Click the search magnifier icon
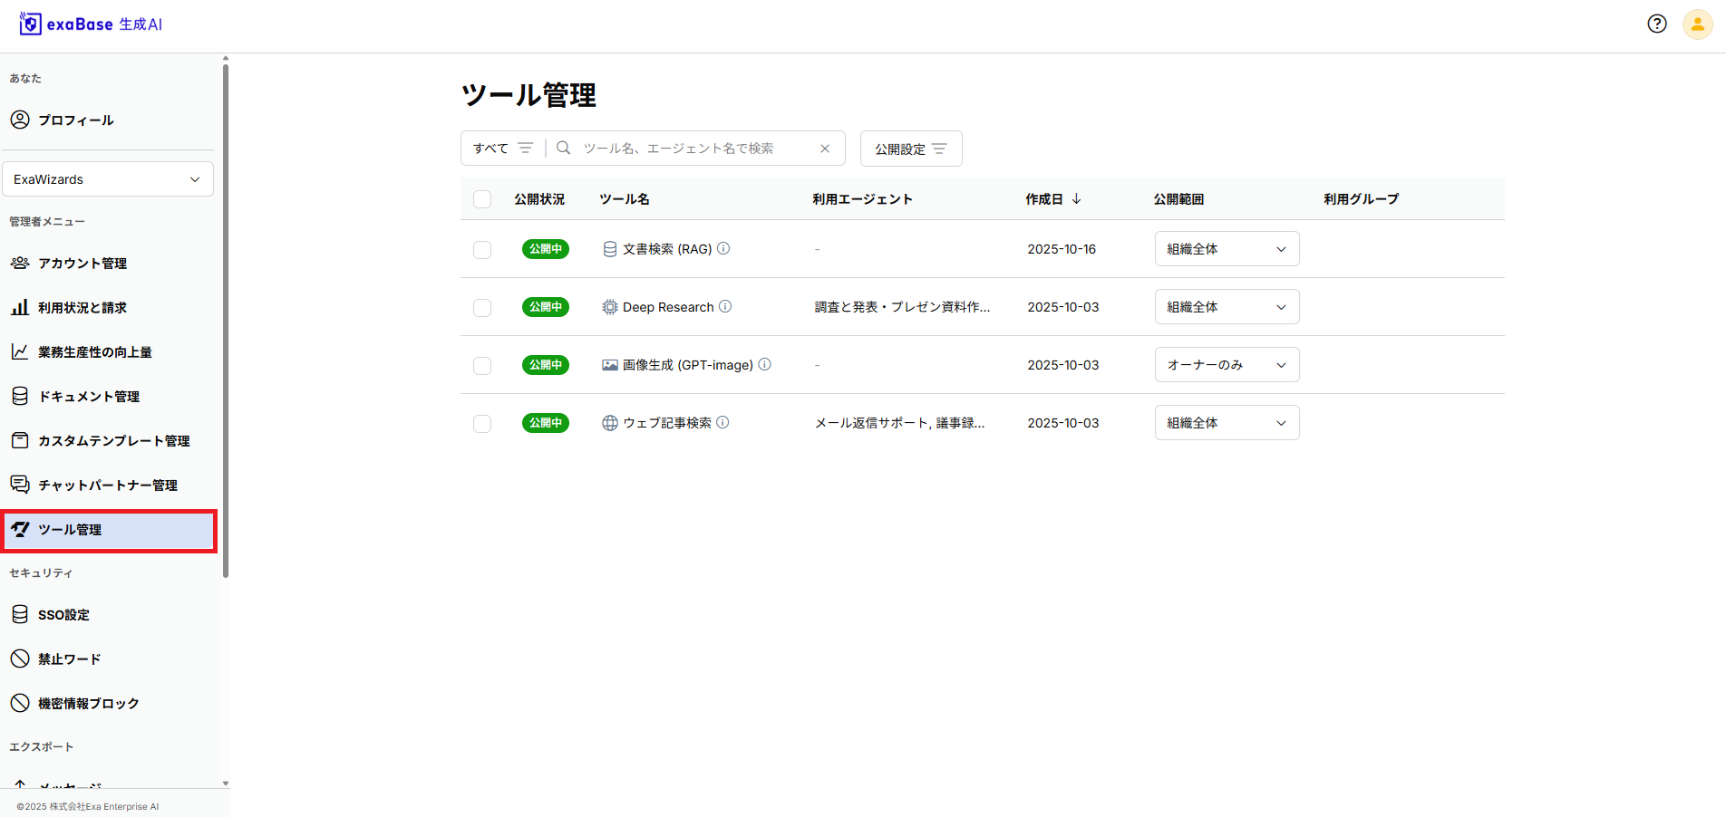 [563, 148]
